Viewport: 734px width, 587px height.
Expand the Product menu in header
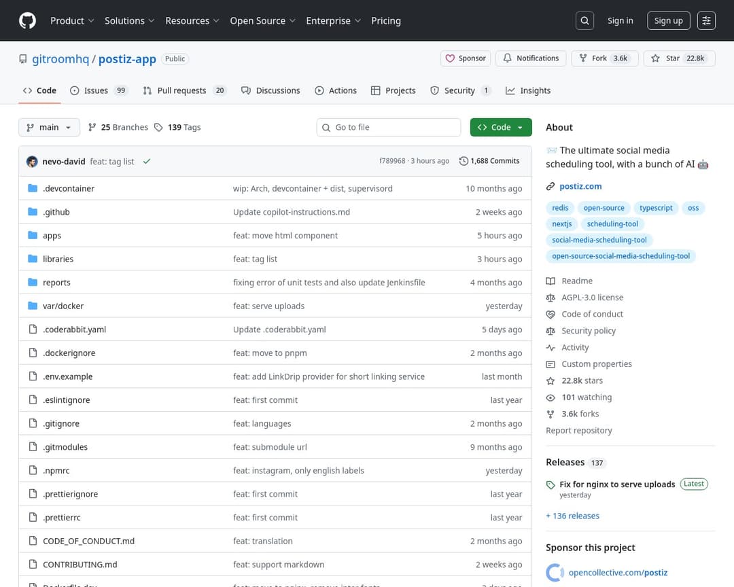coord(72,20)
